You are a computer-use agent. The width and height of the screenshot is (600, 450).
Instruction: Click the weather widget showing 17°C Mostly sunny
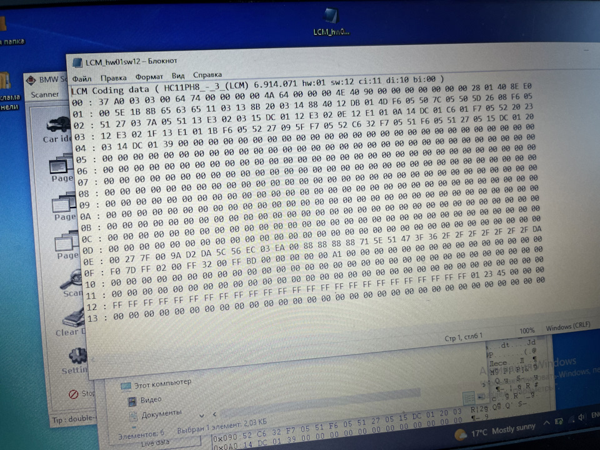point(494,432)
